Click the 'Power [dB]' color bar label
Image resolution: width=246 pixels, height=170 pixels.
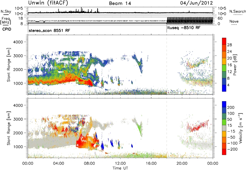235,65
